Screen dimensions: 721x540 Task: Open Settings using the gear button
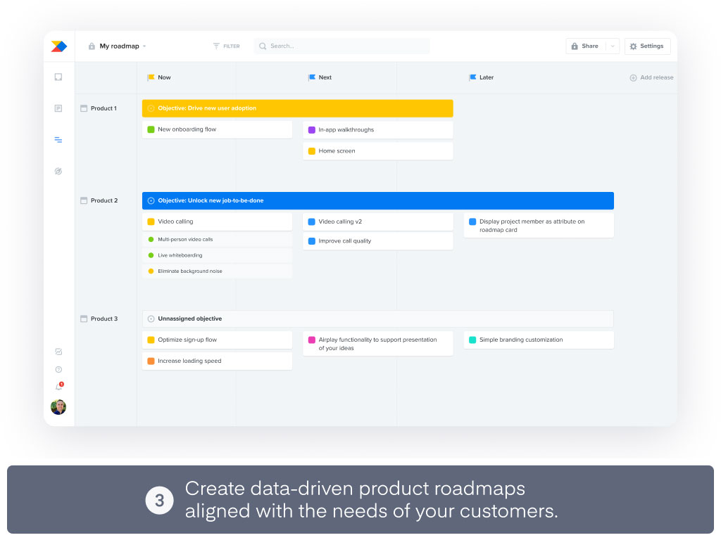(647, 46)
